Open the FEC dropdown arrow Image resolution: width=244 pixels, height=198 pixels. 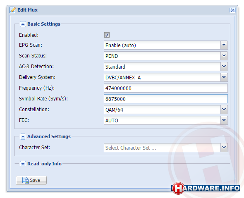tap(224, 120)
